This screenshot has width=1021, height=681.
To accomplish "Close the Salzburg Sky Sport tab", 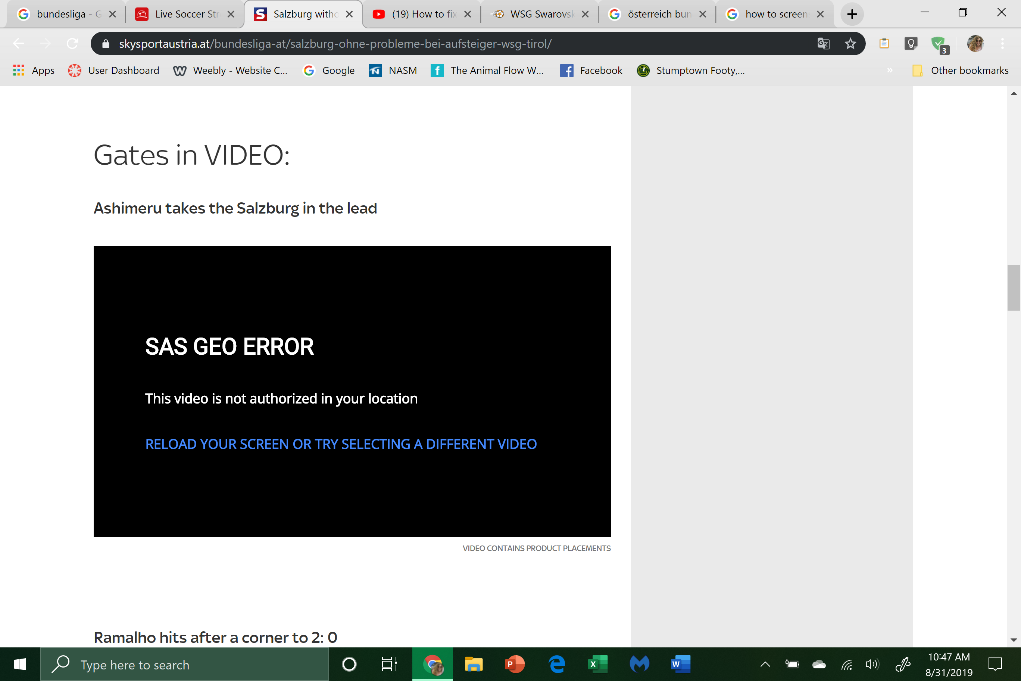I will pyautogui.click(x=349, y=14).
